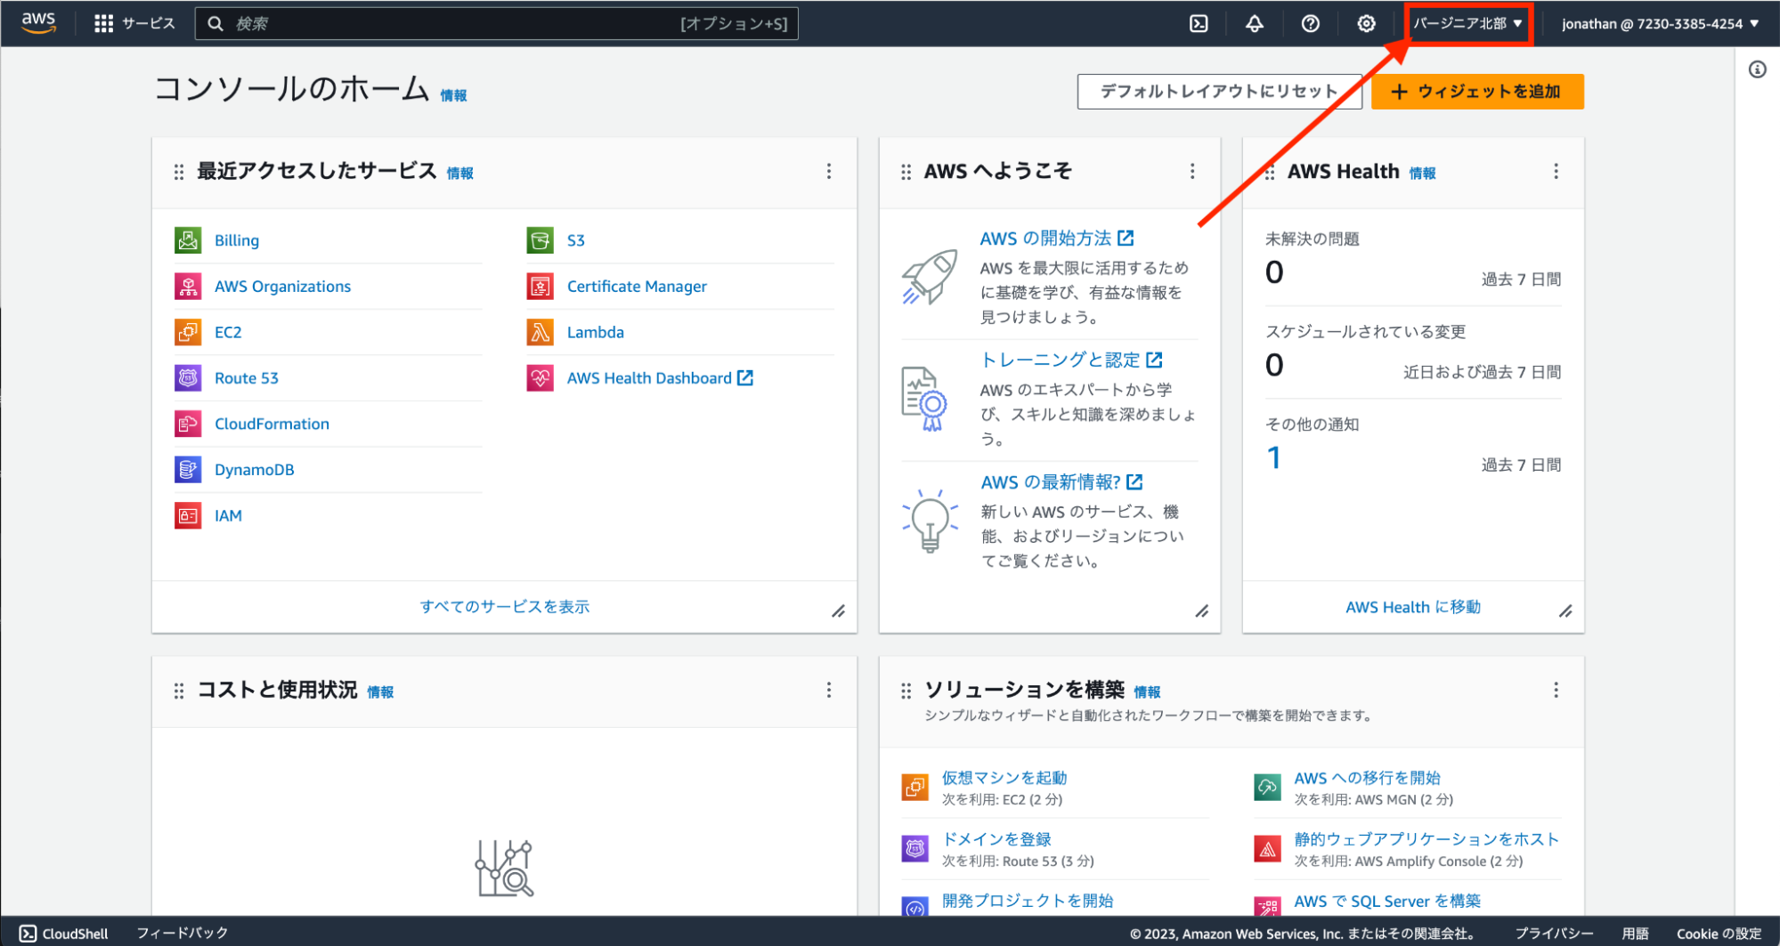The image size is (1780, 946).
Task: Open the AWS へようこそ widget options menu
Action: pos(1192,171)
